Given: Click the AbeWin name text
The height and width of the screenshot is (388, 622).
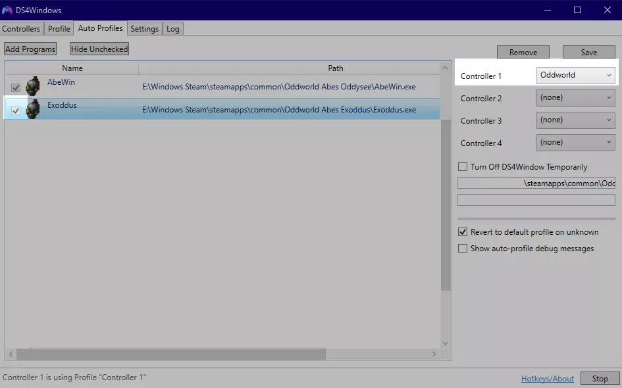Looking at the screenshot, I should 61,82.
